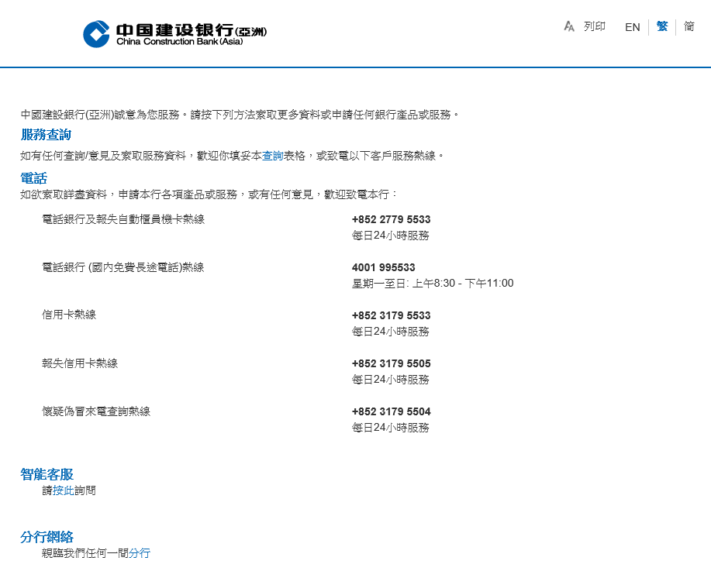Viewport: 711px width, 578px height.
Task: Click the 列印 print link
Action: click(x=595, y=26)
